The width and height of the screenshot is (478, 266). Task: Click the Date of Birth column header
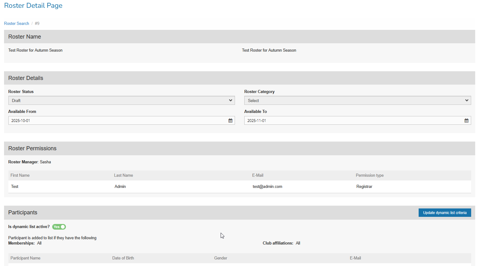click(x=123, y=258)
